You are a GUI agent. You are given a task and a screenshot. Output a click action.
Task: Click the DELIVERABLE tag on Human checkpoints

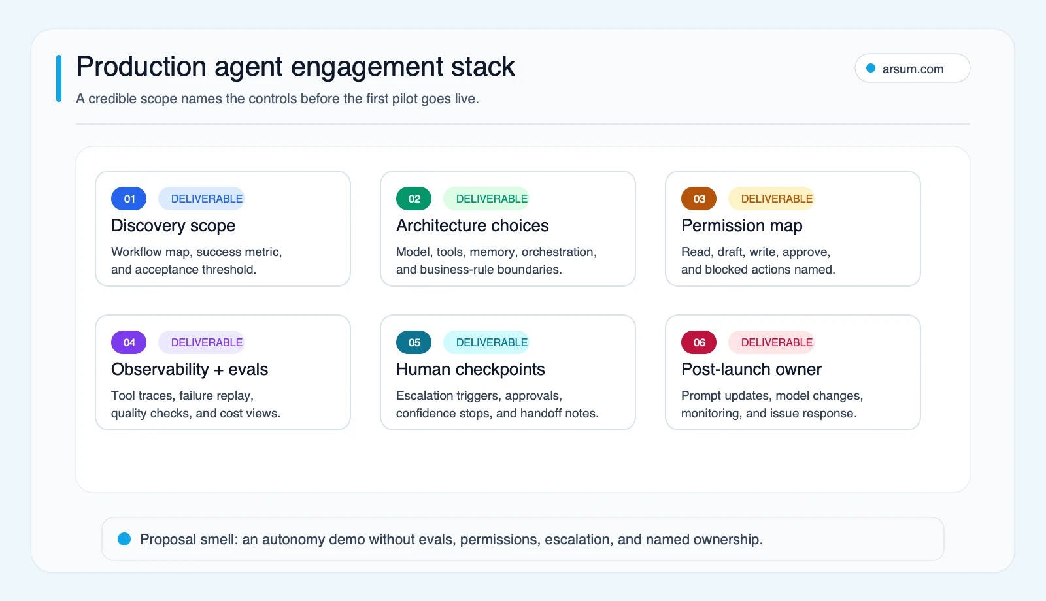(x=486, y=342)
